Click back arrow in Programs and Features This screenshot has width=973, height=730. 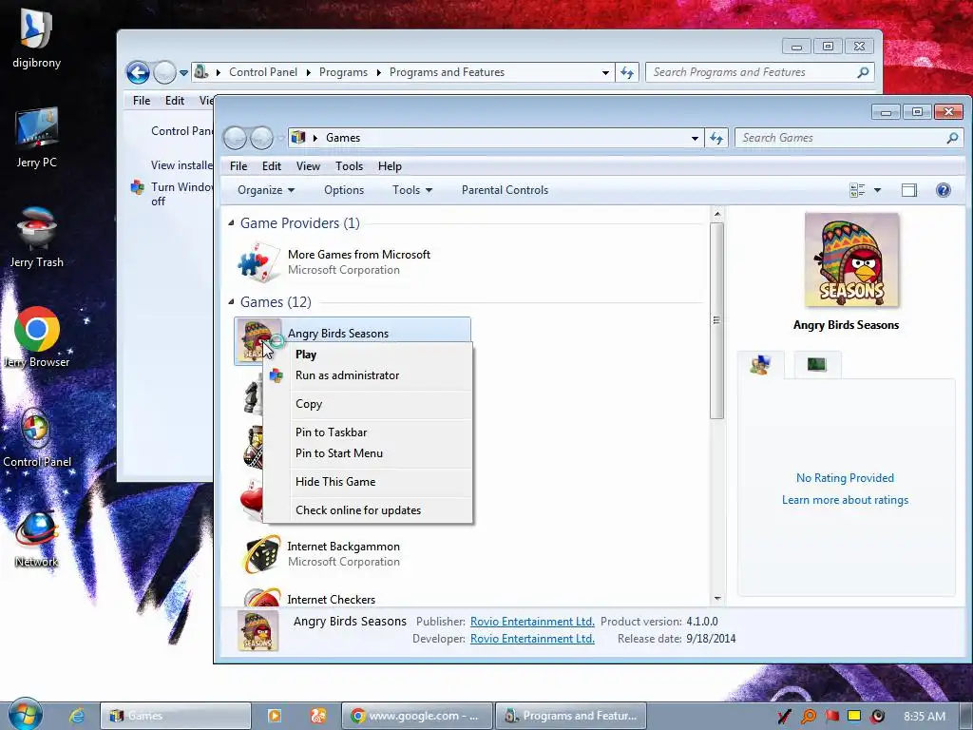pos(138,72)
